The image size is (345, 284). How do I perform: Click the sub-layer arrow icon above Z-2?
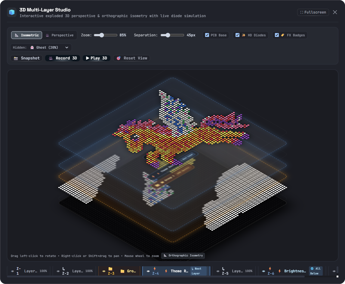(63, 269)
